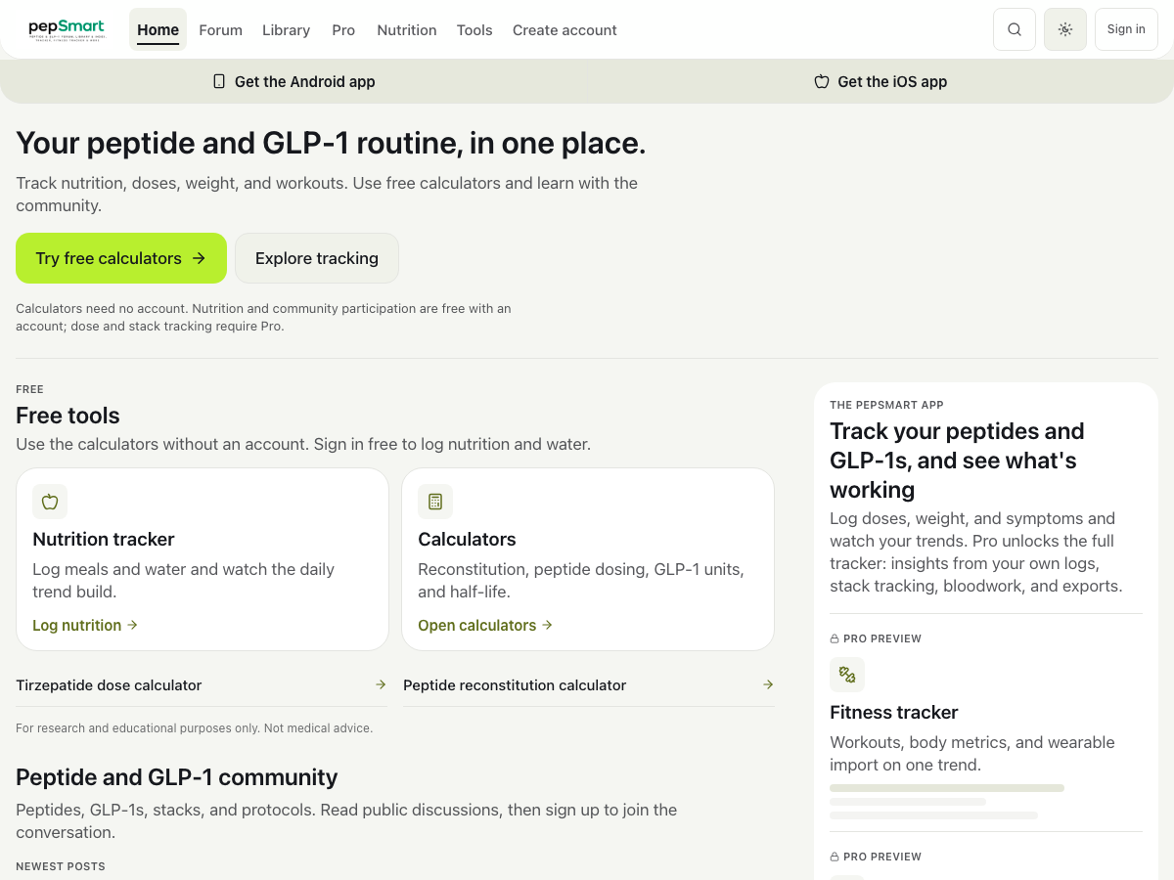
Task: Click Get the iOS app
Action: 880,82
